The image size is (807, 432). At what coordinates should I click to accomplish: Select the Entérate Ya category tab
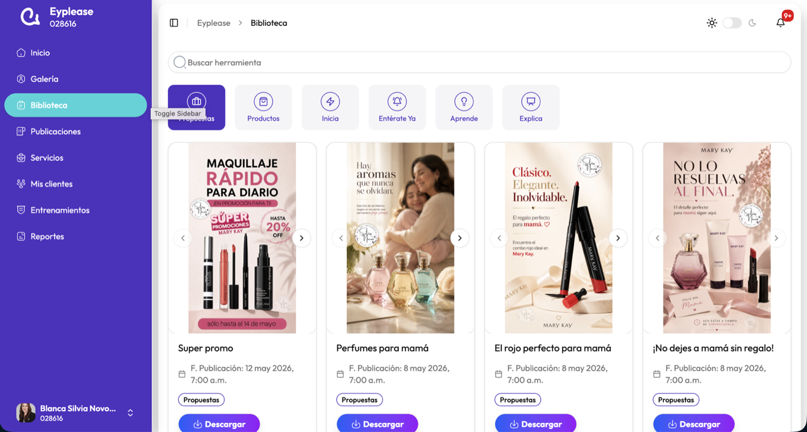(x=397, y=107)
